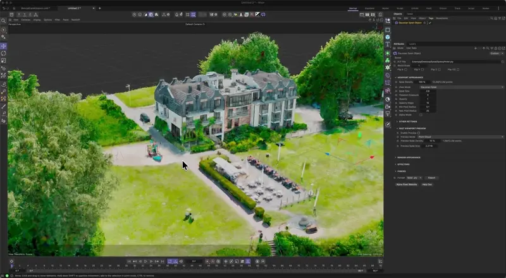Open the Tags menu in Objects manager
Screen dimensions: 506x278
click(431, 18)
